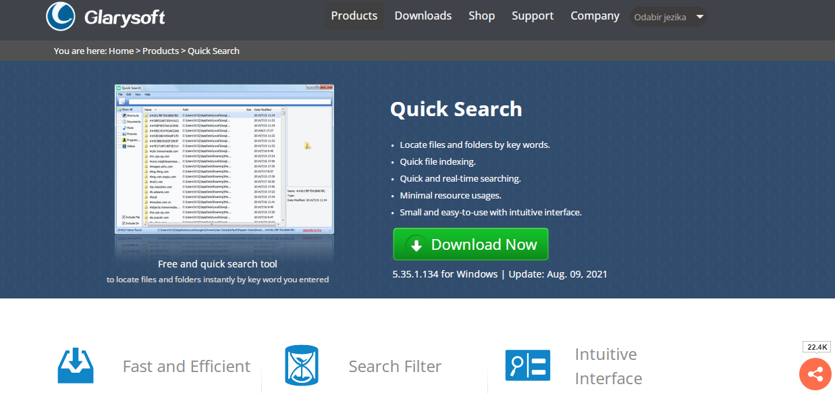The width and height of the screenshot is (835, 393).
Task: Click 'Locate files and folders by key words'
Action: (x=475, y=145)
